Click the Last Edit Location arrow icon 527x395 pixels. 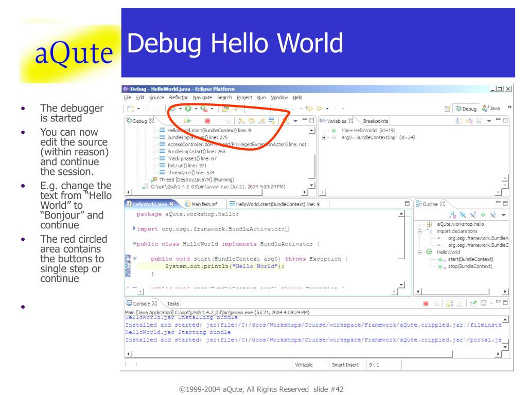tap(309, 109)
